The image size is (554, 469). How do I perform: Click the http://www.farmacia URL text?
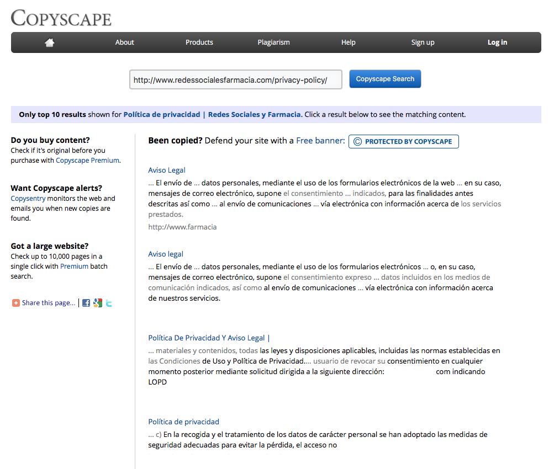click(x=182, y=227)
